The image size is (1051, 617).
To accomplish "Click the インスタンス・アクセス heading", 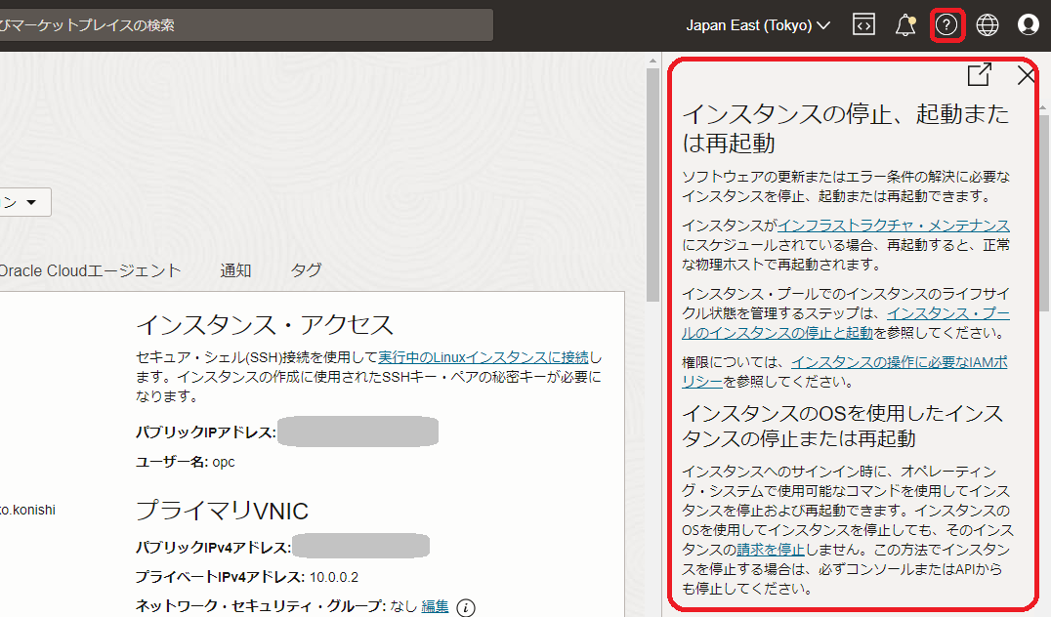I will pyautogui.click(x=265, y=325).
